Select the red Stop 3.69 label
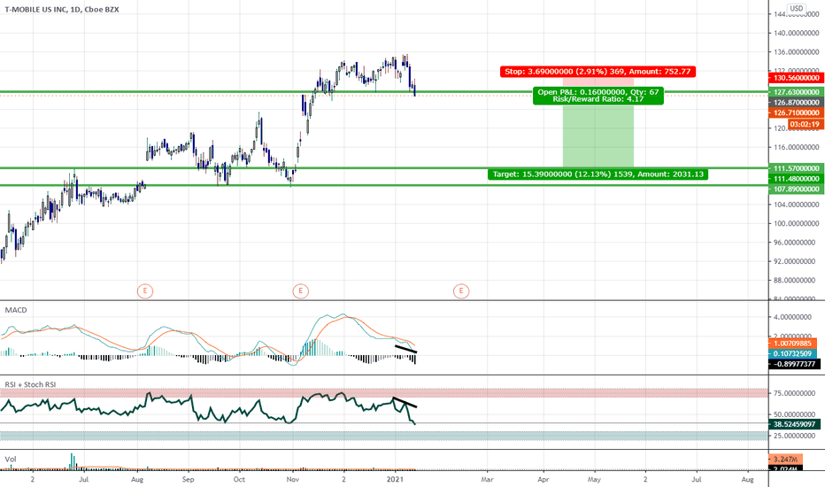 click(x=598, y=72)
